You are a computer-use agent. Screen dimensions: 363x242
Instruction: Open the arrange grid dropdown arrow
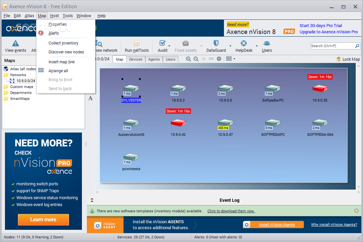[234, 59]
